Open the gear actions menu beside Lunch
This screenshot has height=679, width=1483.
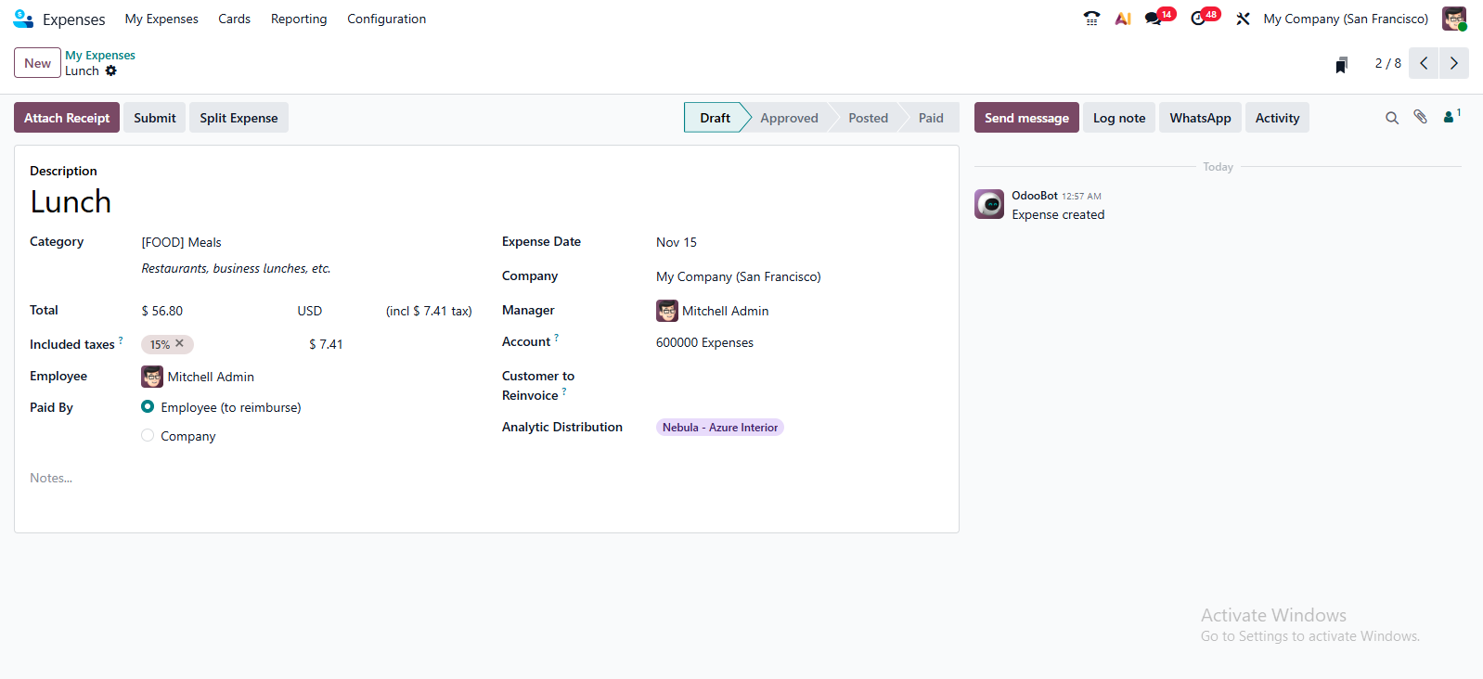pyautogui.click(x=111, y=71)
